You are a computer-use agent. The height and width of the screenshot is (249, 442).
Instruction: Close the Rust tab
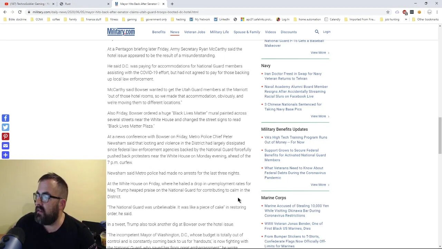(x=108, y=4)
